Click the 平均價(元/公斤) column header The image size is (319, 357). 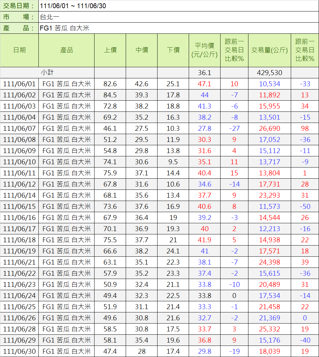(204, 50)
